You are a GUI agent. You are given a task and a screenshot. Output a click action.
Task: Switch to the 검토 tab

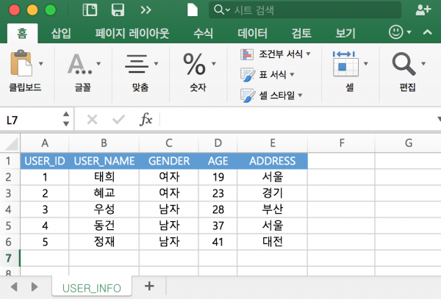click(x=301, y=34)
